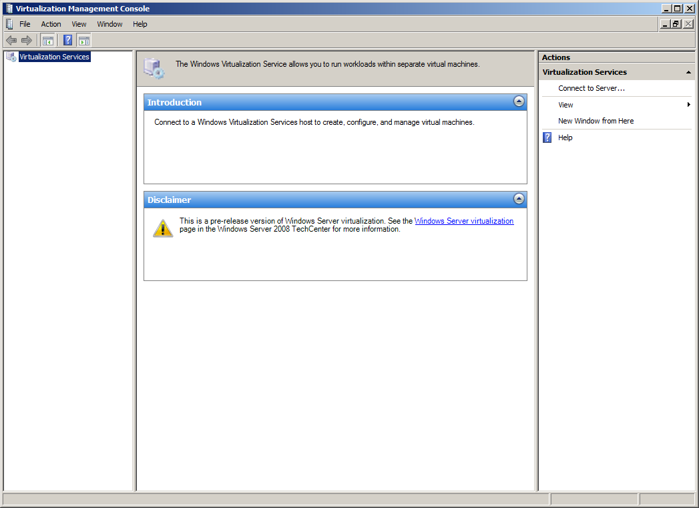This screenshot has width=699, height=508.
Task: Select Virtualization Services in console tree
Action: click(x=54, y=57)
